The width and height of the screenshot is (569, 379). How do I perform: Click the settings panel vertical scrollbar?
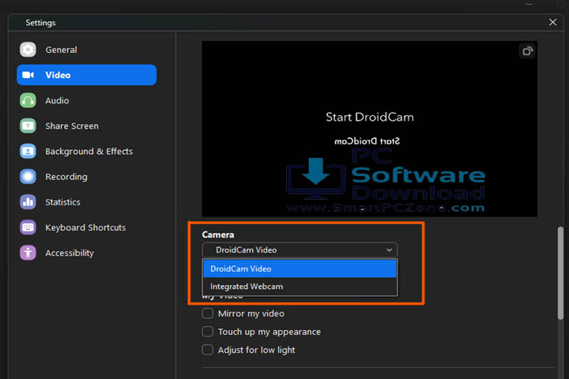[x=560, y=273]
